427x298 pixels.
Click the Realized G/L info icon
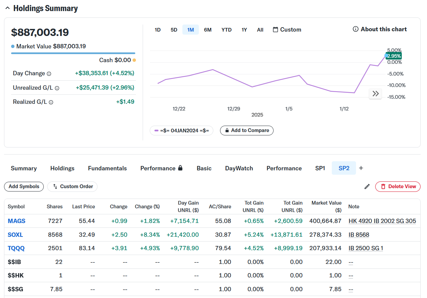click(51, 102)
